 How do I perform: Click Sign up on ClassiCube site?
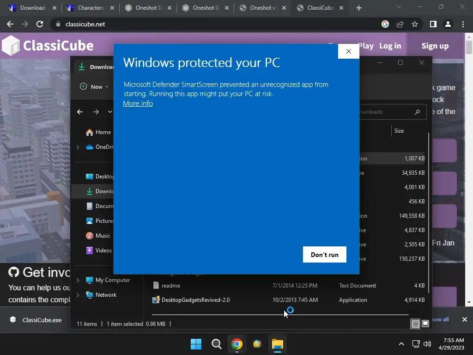435,46
